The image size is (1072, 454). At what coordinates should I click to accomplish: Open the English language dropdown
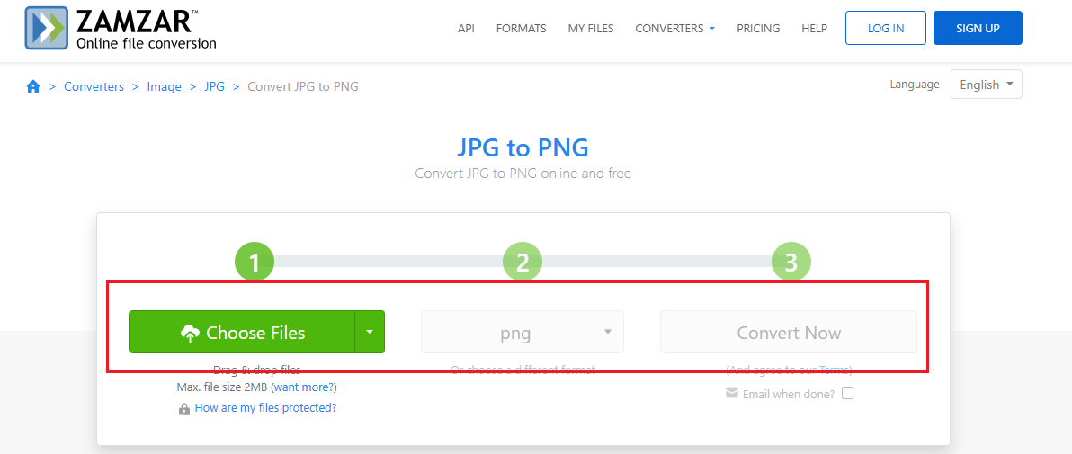986,85
